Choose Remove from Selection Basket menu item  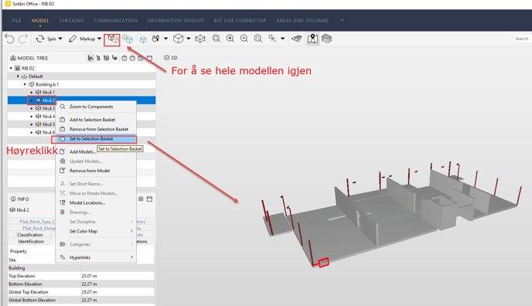pos(96,129)
